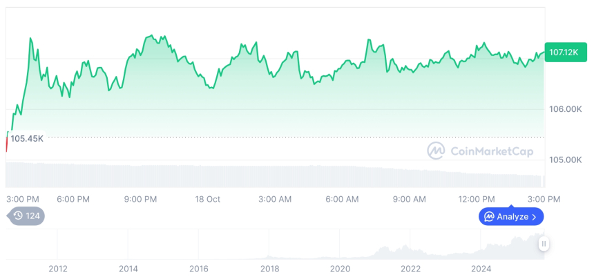Select the 9:00 PM time axis label
The height and width of the screenshot is (277, 594).
click(x=140, y=199)
